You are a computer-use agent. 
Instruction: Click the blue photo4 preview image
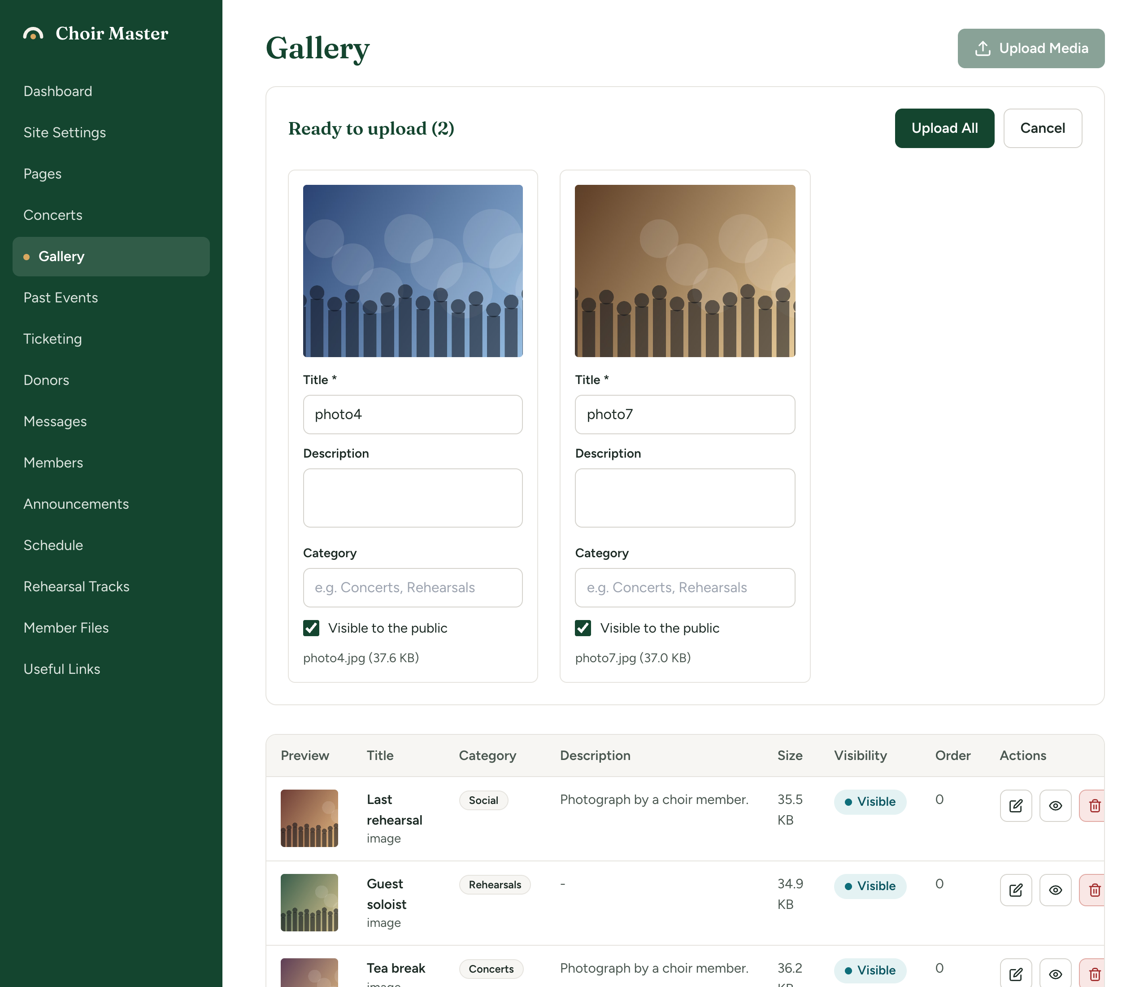click(413, 271)
